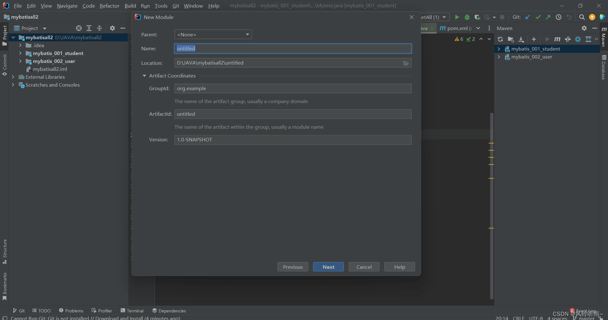The height and width of the screenshot is (320, 608).
Task: Cancel the New Module dialog
Action: [x=364, y=267]
